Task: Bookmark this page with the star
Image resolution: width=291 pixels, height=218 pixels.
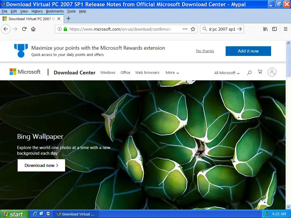Action: point(193,29)
